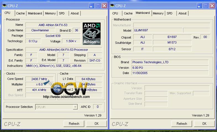This screenshot has height=132, width=217.
Task: Minimize the left CPU-Z window
Action: (x=91, y=6)
